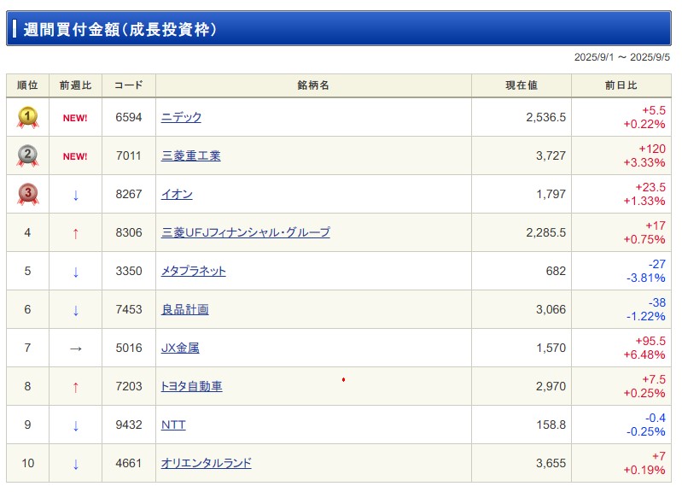
Task: Click the 前日比 column header
Action: 621,85
